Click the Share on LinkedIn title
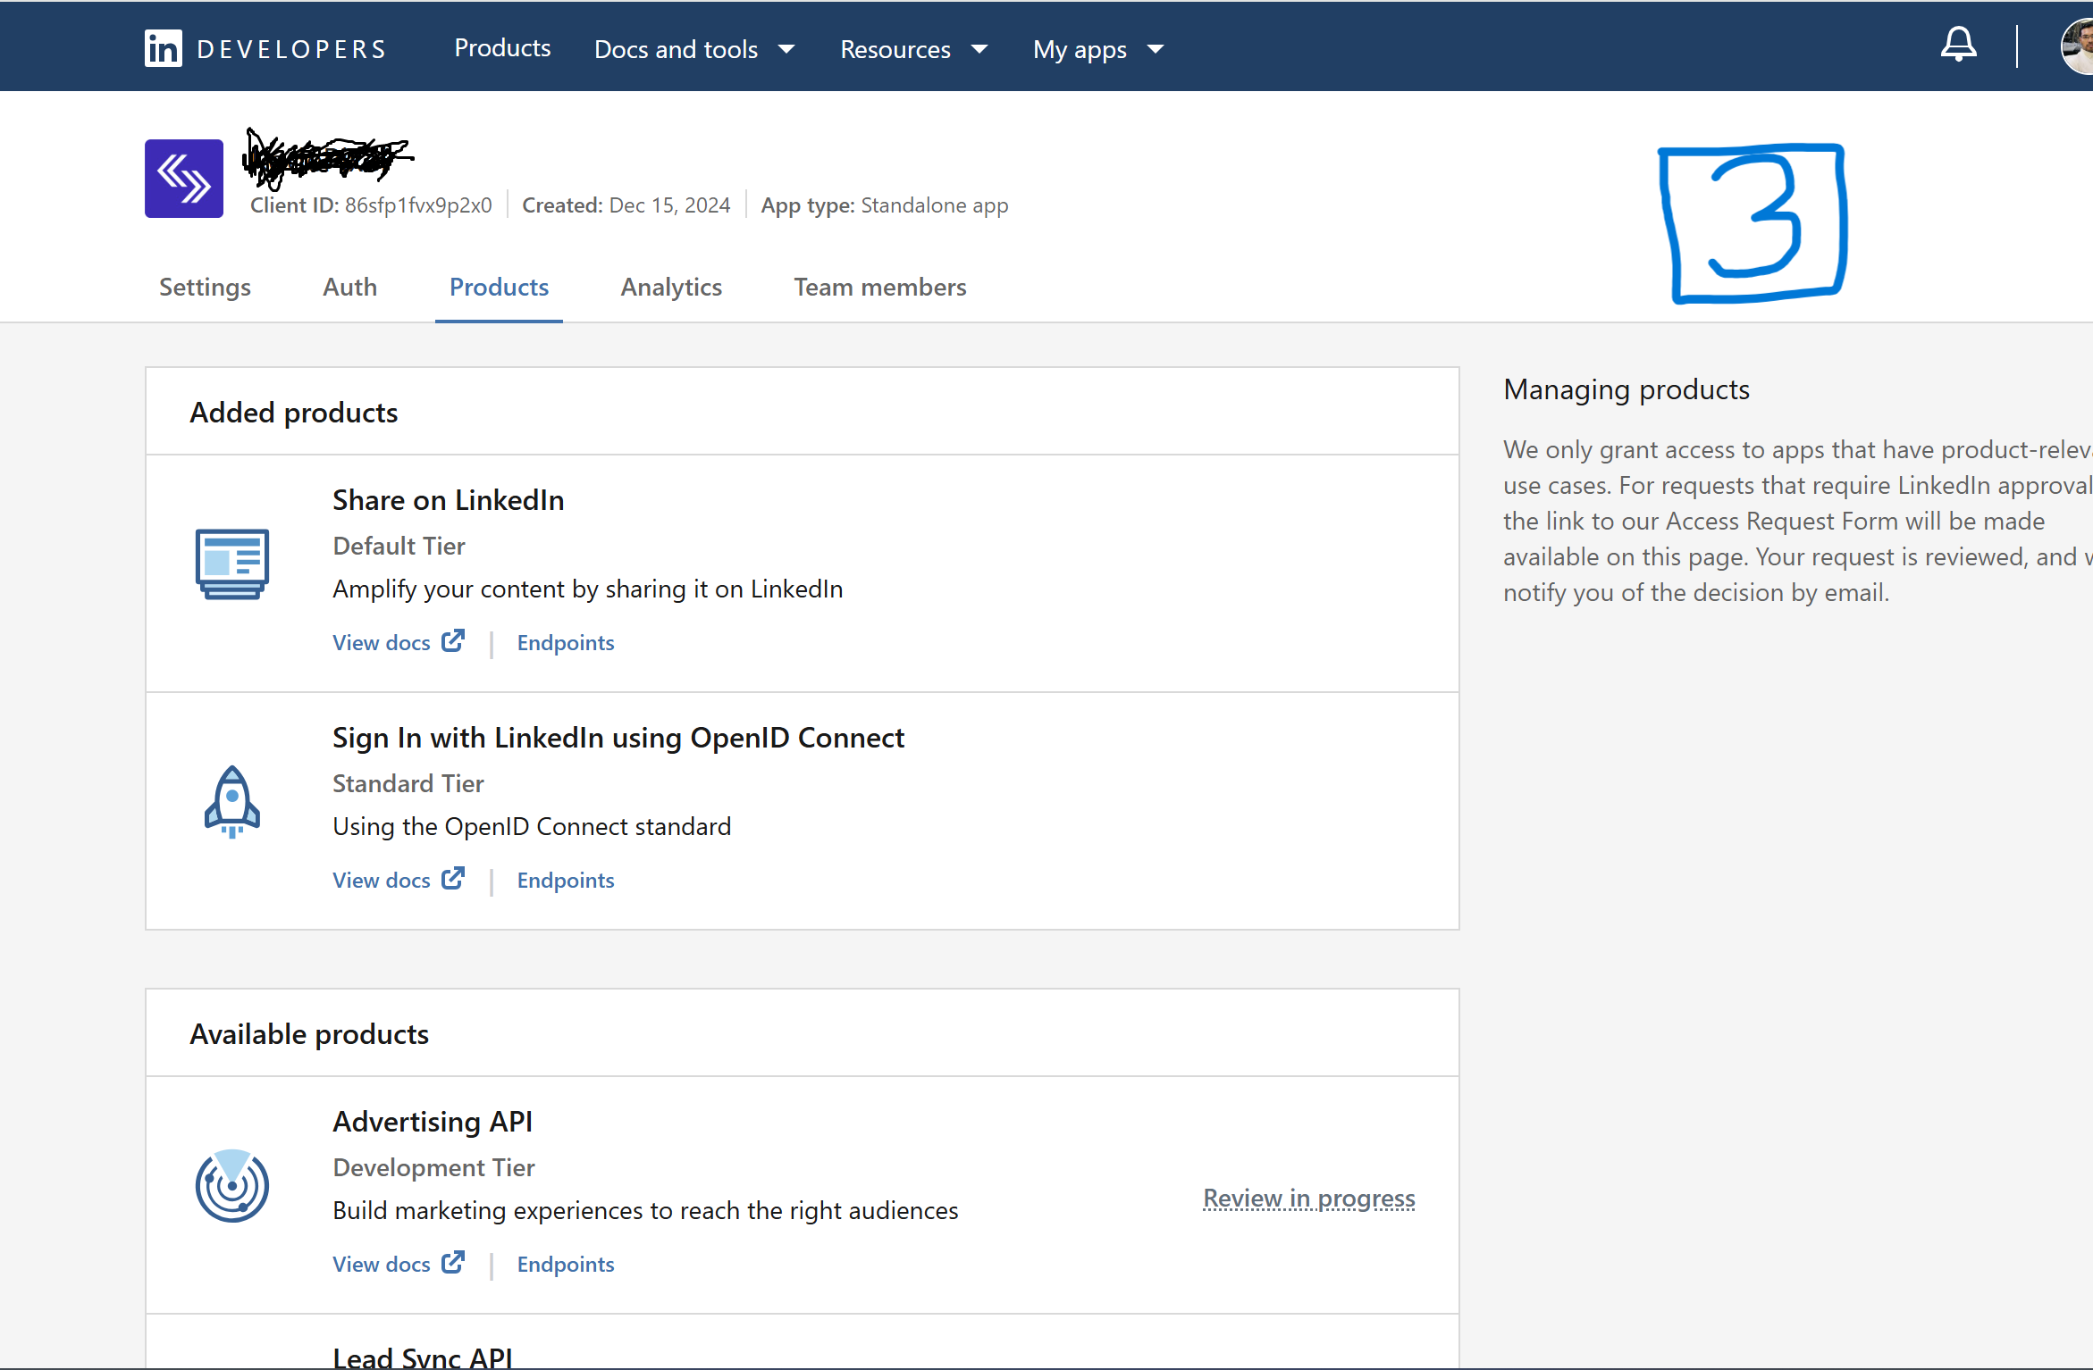This screenshot has height=1370, width=2093. pos(448,500)
